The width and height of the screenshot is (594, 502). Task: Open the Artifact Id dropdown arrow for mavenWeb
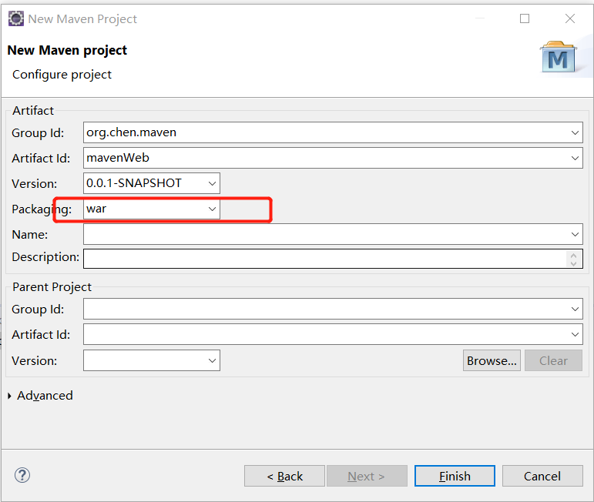(575, 158)
